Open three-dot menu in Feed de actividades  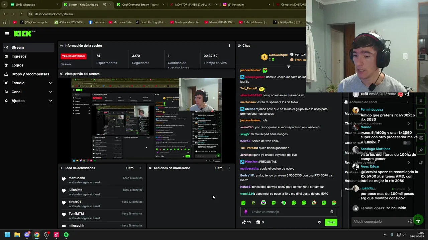[x=140, y=168]
